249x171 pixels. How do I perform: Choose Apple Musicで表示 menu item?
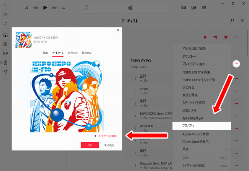(201, 134)
